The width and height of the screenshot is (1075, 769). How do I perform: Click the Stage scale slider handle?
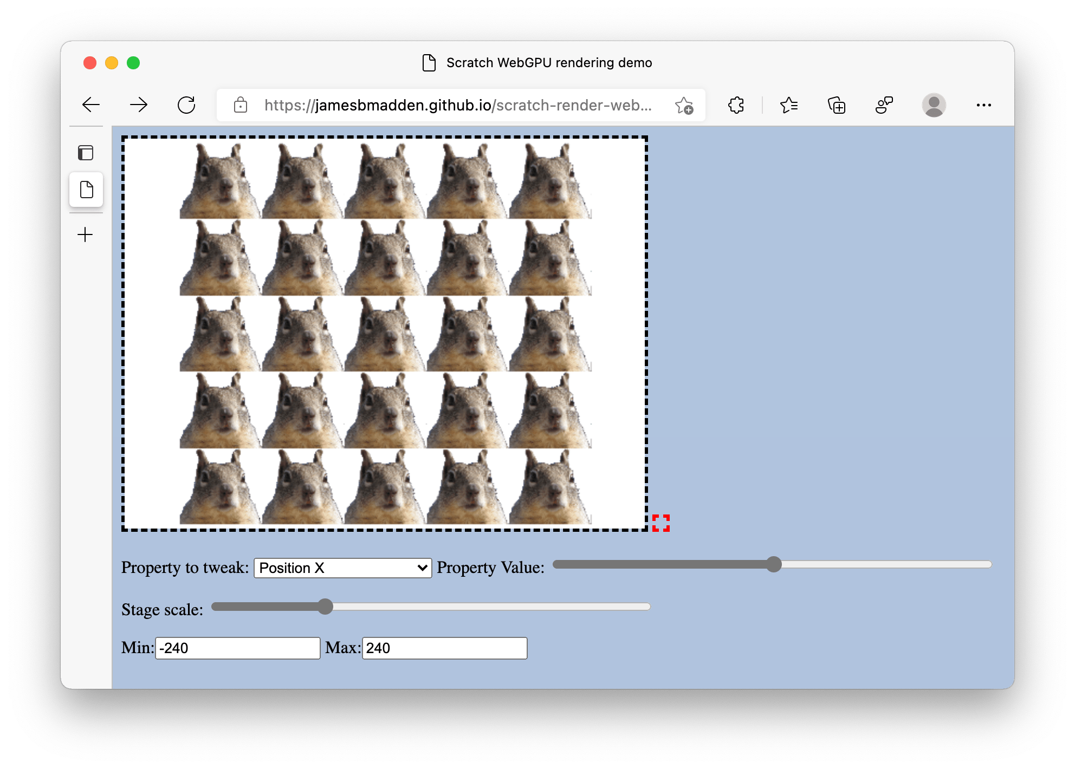click(x=326, y=608)
